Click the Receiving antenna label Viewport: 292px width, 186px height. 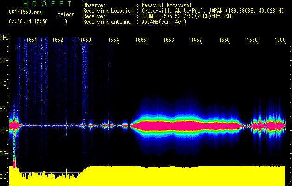click(107, 22)
